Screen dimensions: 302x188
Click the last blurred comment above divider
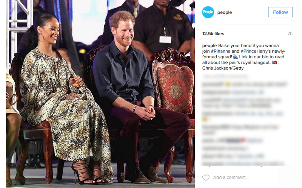[x=243, y=164]
